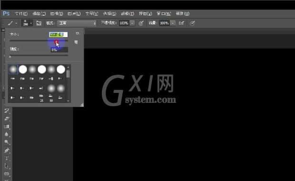Screen dimensions: 295x181
Task: Open the 视图(V) menu
Action: pyautogui.click(x=145, y=13)
